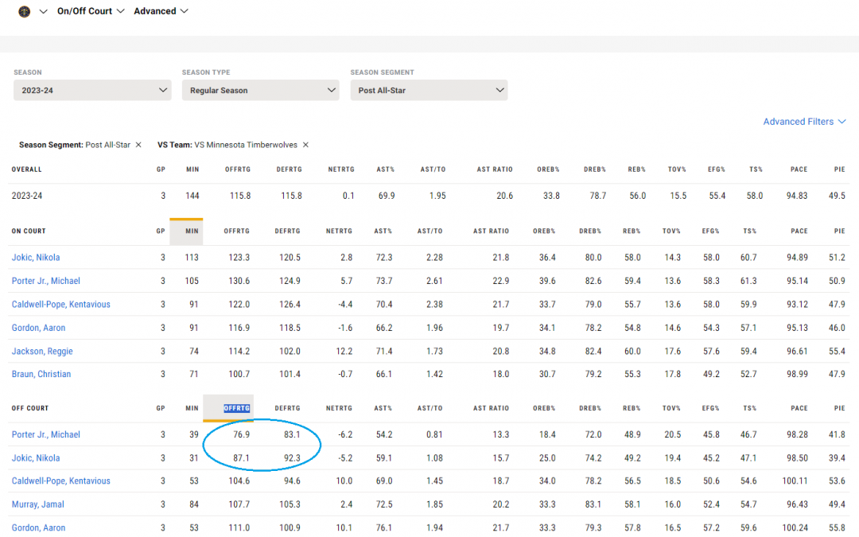Click Overall OFFRTG value 115.8
The width and height of the screenshot is (859, 537).
(x=240, y=196)
